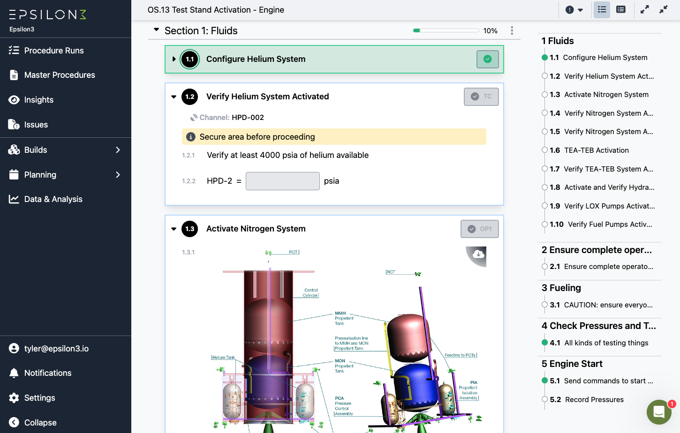Open the Section 1 three-dot options menu
The width and height of the screenshot is (680, 433).
[x=512, y=30]
